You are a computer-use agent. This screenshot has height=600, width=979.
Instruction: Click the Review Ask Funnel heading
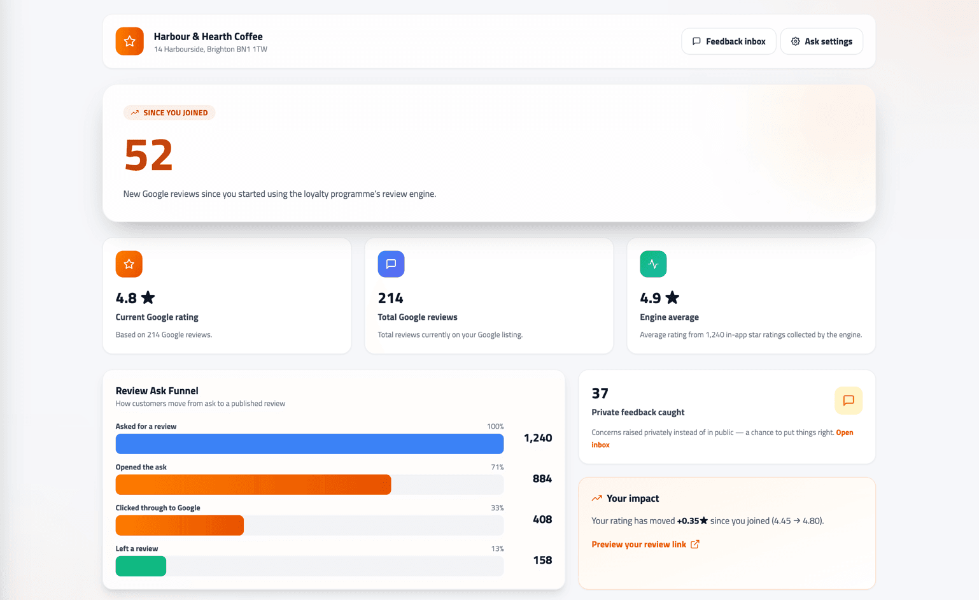[157, 390]
